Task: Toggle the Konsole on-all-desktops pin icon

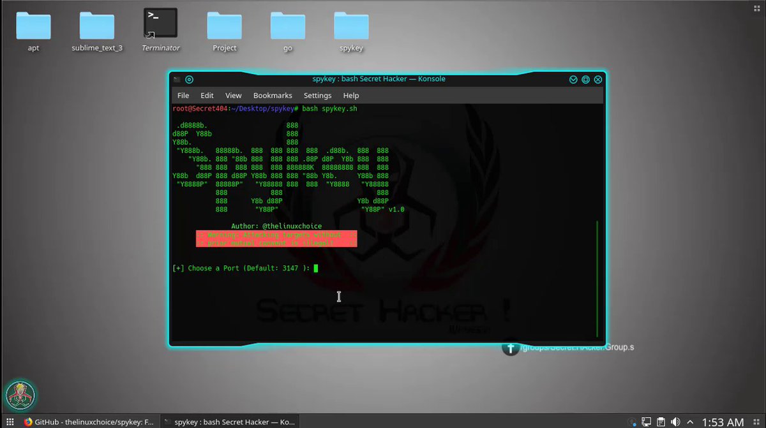Action: pyautogui.click(x=190, y=80)
